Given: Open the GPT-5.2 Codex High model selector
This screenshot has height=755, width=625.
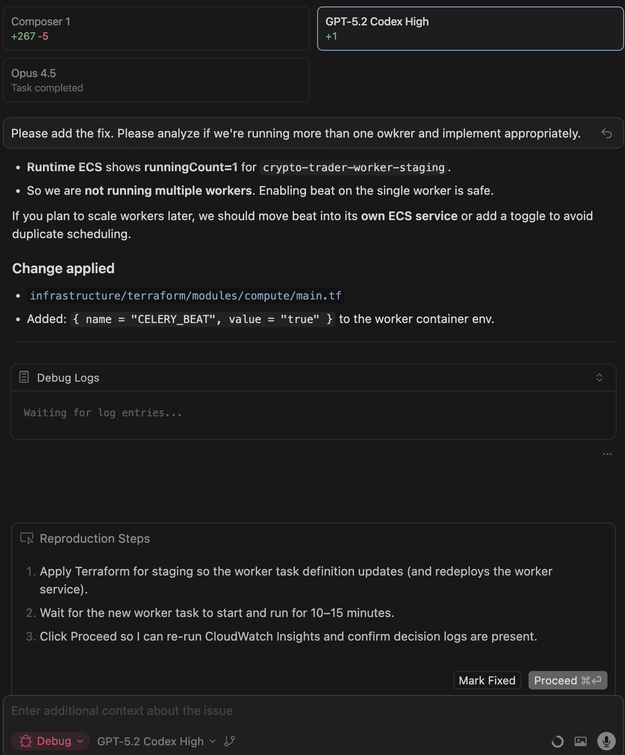Looking at the screenshot, I should pyautogui.click(x=156, y=741).
